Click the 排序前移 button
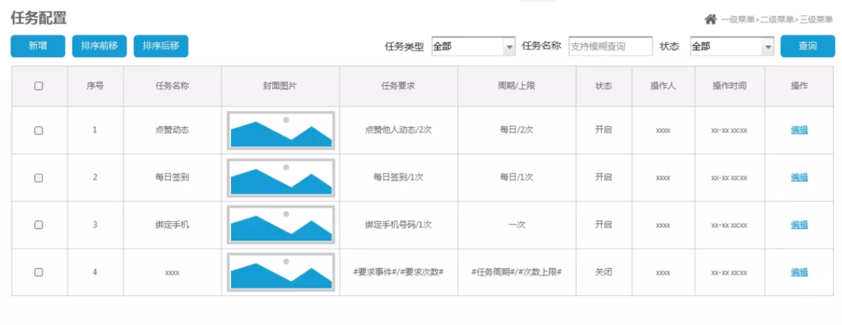The image size is (842, 325). click(x=99, y=46)
